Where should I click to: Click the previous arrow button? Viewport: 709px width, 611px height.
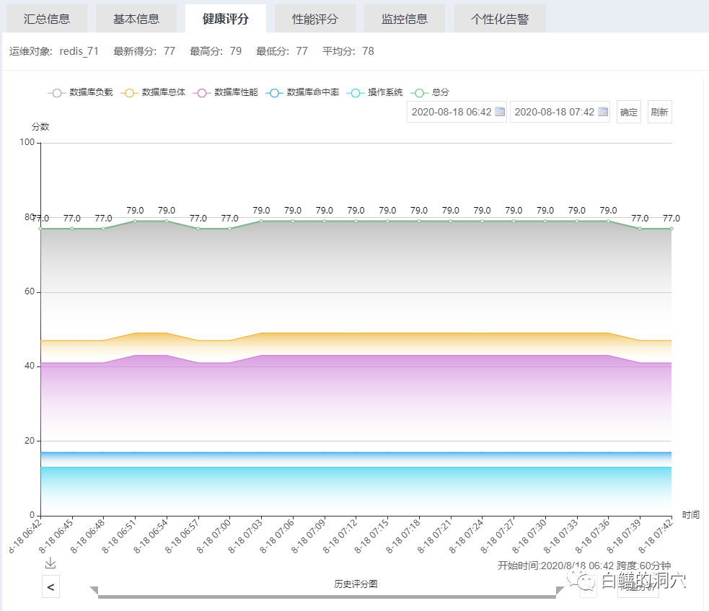50,587
